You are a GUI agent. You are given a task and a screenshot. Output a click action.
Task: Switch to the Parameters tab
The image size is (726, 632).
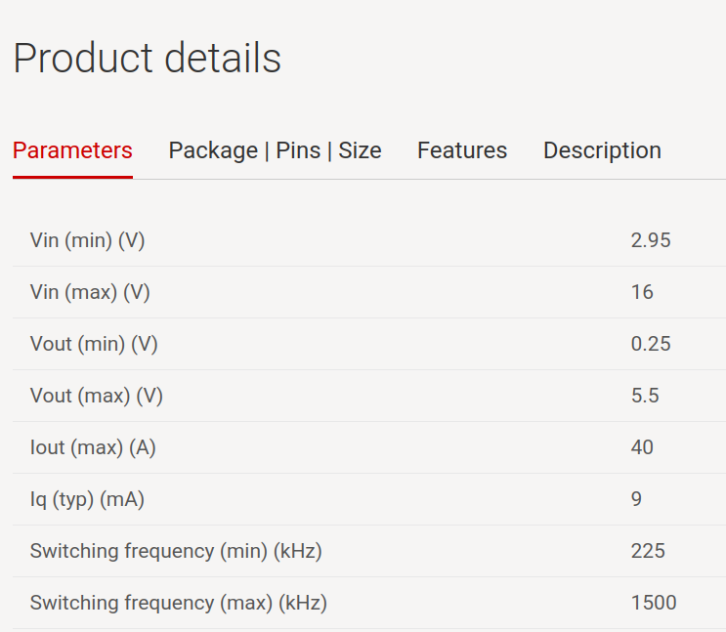[72, 151]
